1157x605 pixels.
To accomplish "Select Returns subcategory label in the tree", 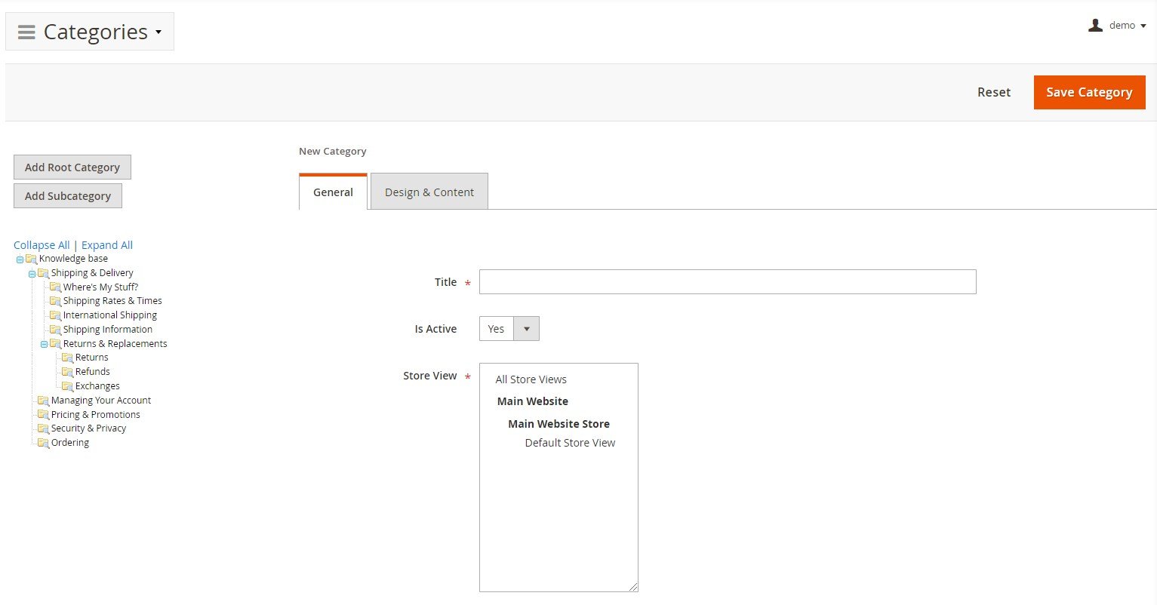I will point(92,358).
